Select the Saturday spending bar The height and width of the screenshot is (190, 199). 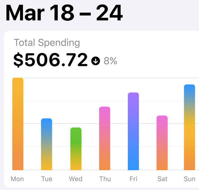click(162, 143)
